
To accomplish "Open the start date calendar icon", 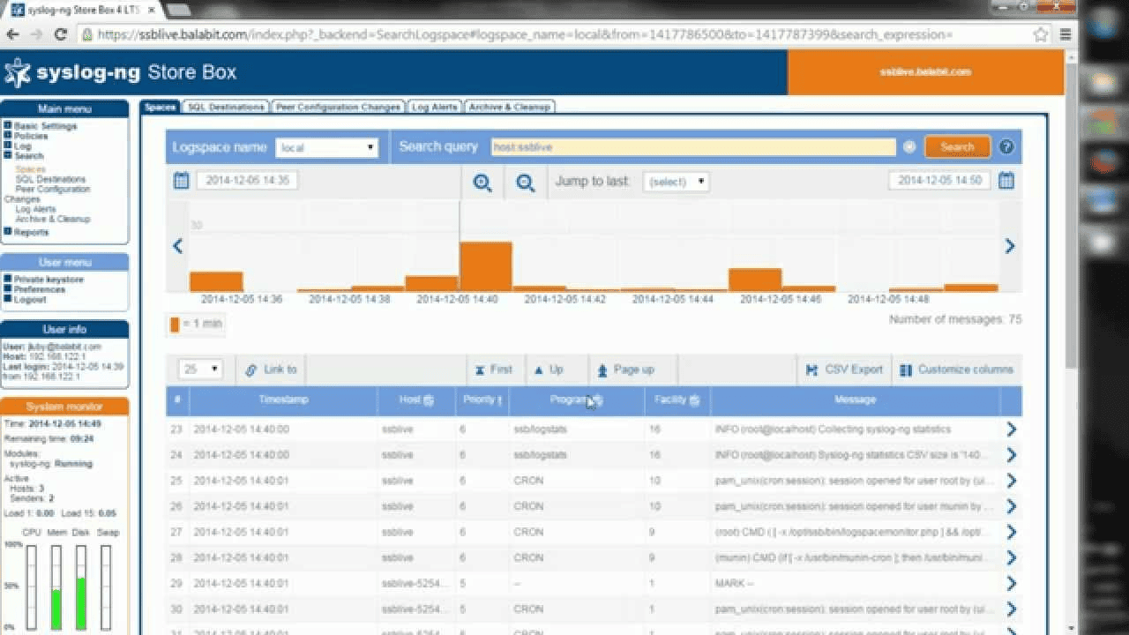I will [x=182, y=181].
